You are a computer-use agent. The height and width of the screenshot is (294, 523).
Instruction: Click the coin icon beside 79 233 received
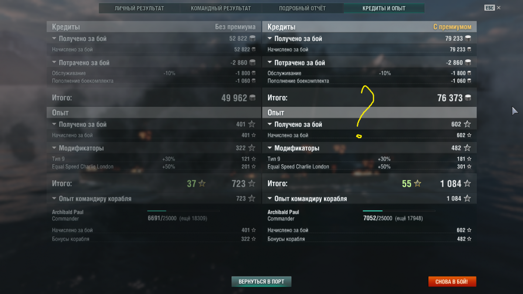point(468,39)
